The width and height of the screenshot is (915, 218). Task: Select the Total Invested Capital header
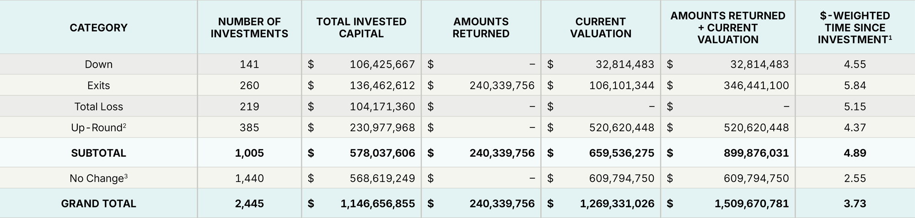click(x=361, y=28)
